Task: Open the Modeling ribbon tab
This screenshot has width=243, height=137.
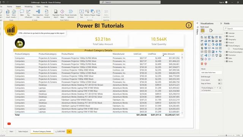Action: click(x=28, y=6)
